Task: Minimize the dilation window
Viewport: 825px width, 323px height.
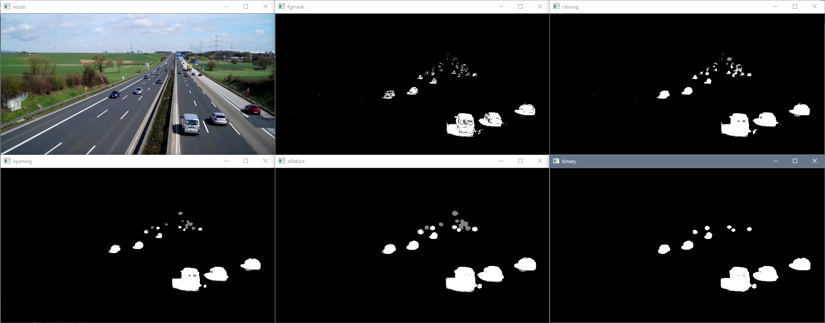Action: [501, 161]
